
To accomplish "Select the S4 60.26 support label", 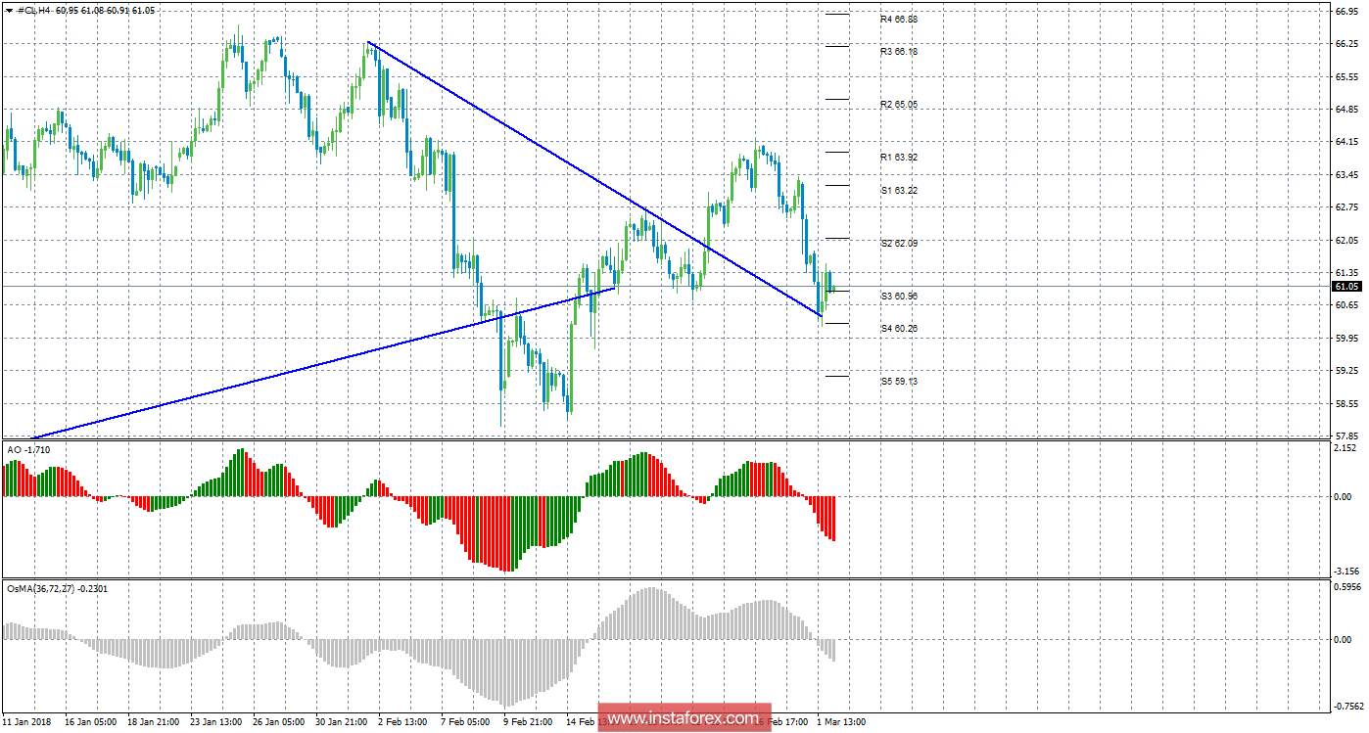I will 898,329.
